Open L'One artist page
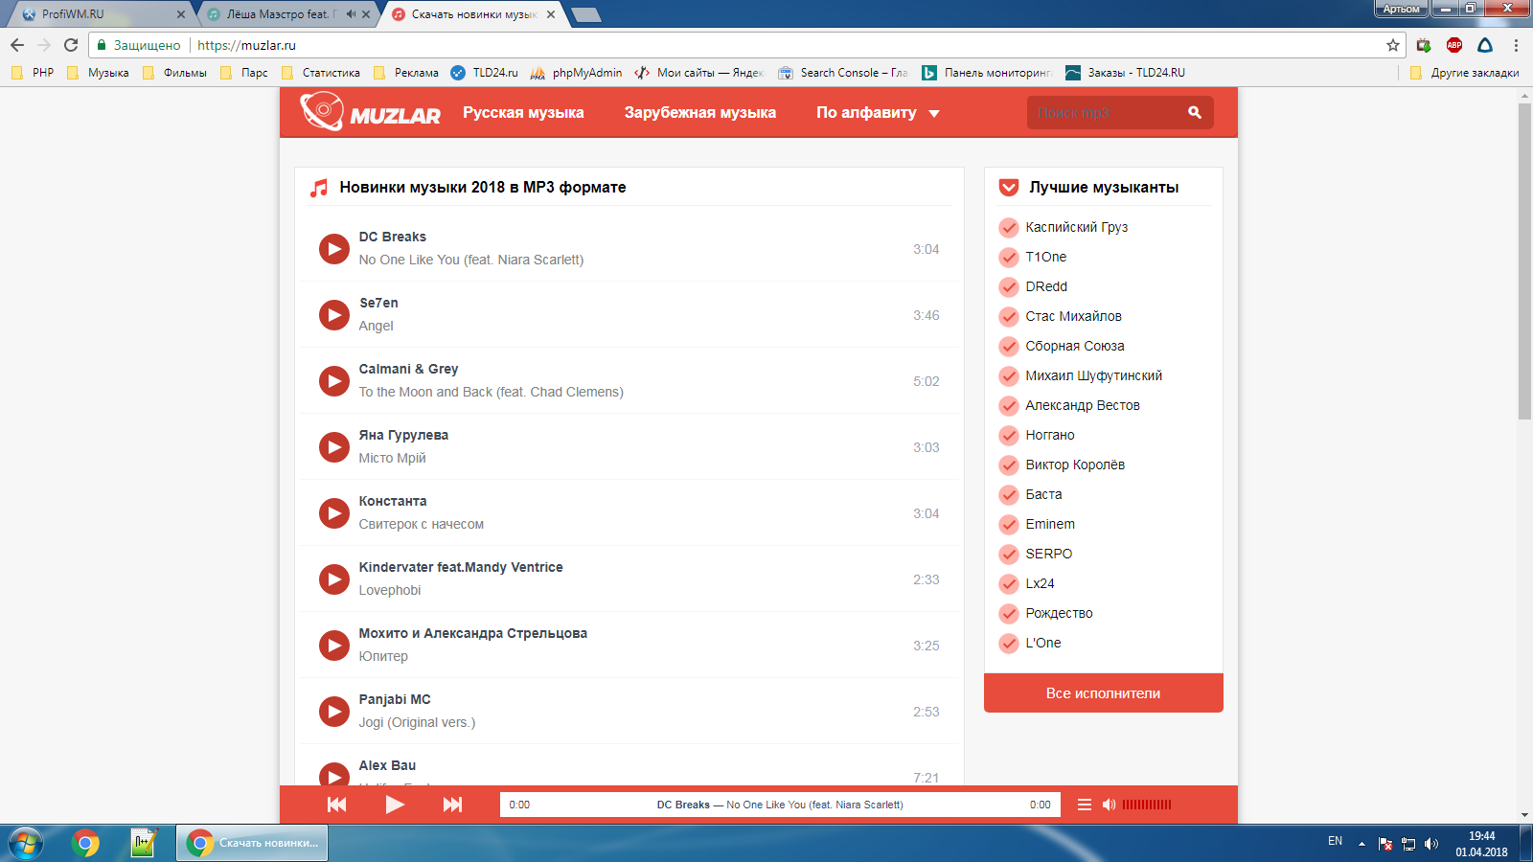The width and height of the screenshot is (1533, 862). click(x=1043, y=643)
